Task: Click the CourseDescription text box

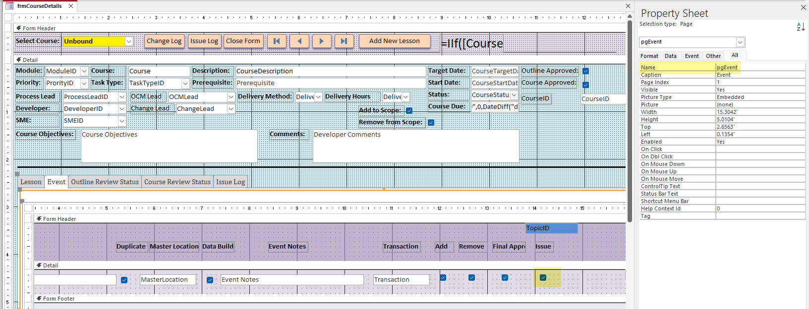Action: pos(331,71)
